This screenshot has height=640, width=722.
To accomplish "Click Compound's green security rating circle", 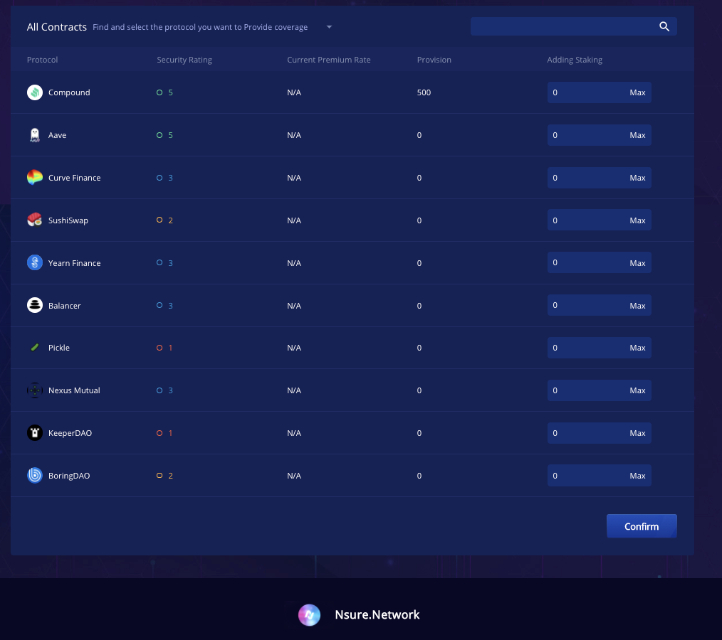I will coord(159,92).
